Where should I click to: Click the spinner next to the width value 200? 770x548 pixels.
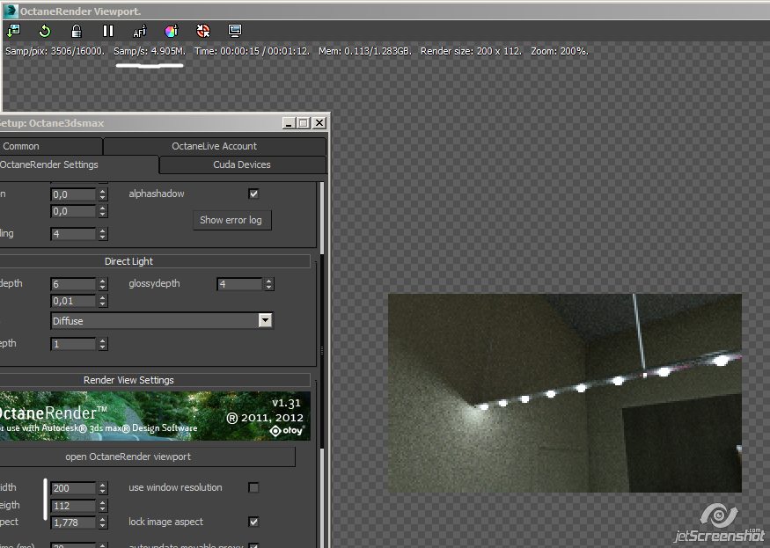click(102, 487)
